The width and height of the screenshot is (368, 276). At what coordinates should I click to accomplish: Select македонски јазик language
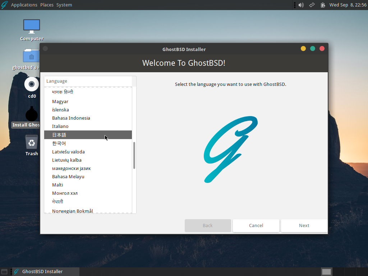pyautogui.click(x=88, y=168)
